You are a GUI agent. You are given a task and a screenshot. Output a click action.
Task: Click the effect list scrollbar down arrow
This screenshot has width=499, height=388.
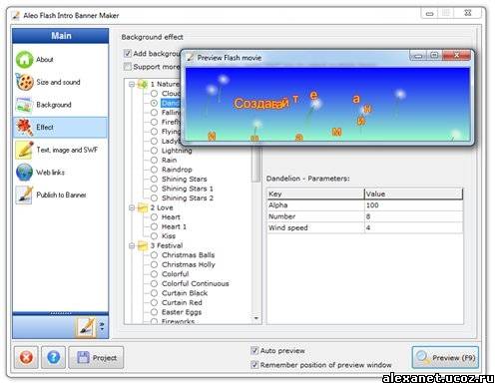point(256,318)
